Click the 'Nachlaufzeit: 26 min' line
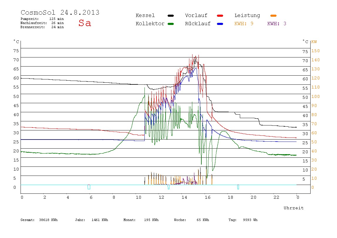This screenshot has width=337, height=238. pos(42,23)
